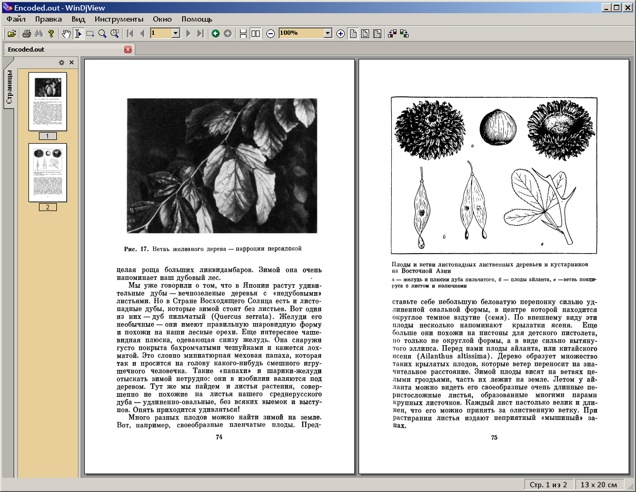The image size is (636, 492).
Task: Click the caption line 'из Восточной Азии'
Action: (x=421, y=272)
